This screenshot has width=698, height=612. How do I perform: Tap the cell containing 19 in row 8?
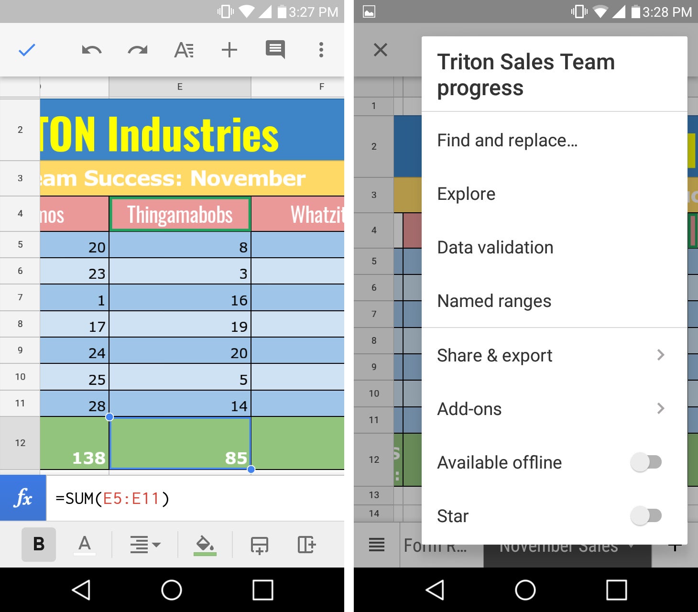click(x=180, y=324)
